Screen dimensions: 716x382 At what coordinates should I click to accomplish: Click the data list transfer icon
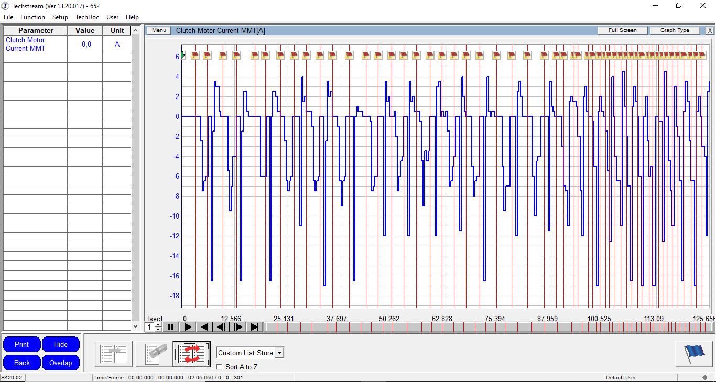pos(114,354)
